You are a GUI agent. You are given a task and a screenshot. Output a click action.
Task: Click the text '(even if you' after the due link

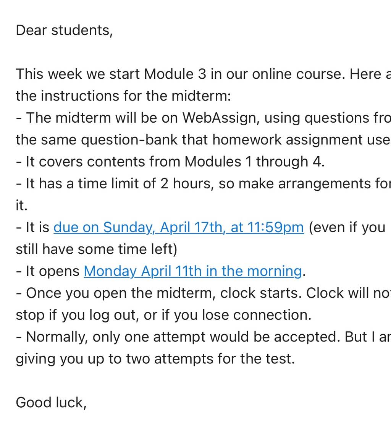[347, 227]
